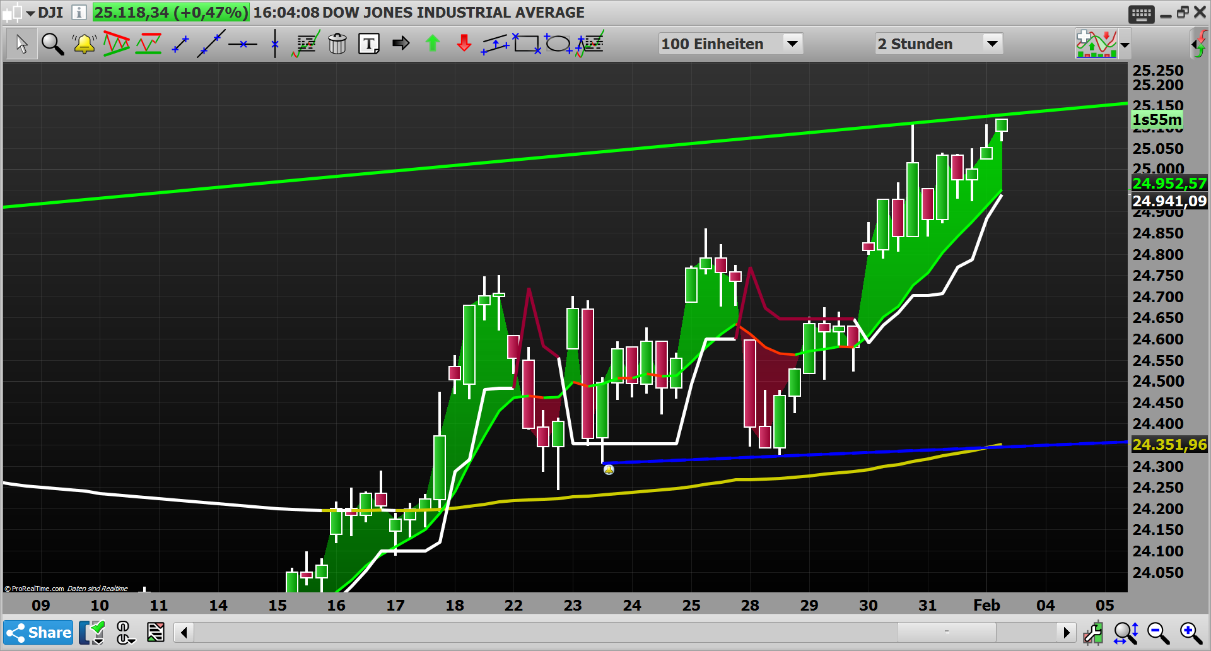Open the dropdown arrow beside DJI
The height and width of the screenshot is (651, 1211).
click(x=30, y=13)
